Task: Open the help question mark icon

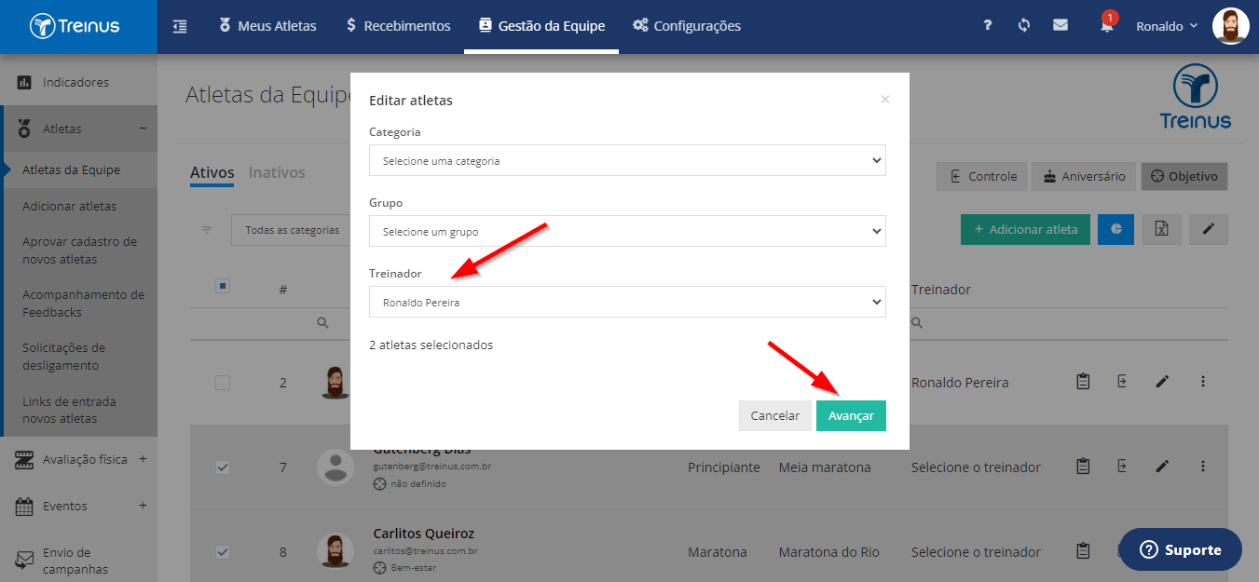Action: [988, 26]
